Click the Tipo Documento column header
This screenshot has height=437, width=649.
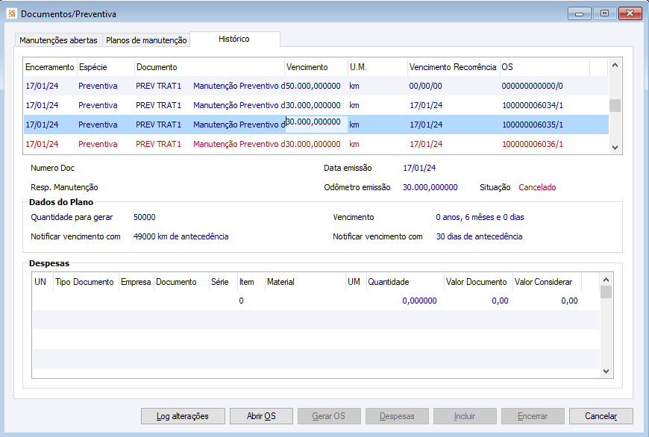[85, 282]
